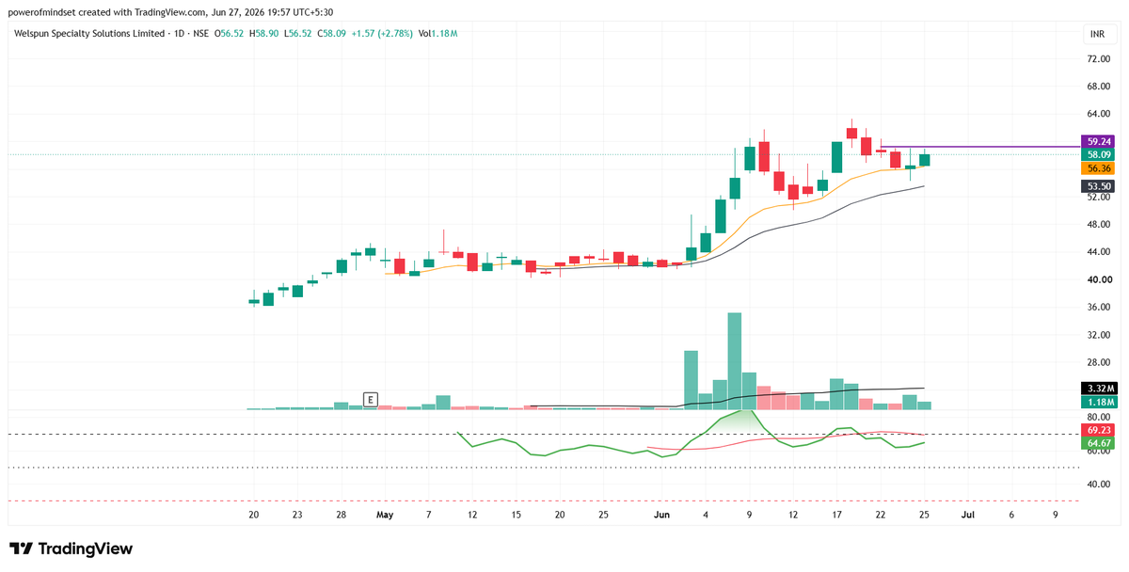Image resolution: width=1129 pixels, height=572 pixels.
Task: Click the 1.18M volume label
Action: 1099,403
